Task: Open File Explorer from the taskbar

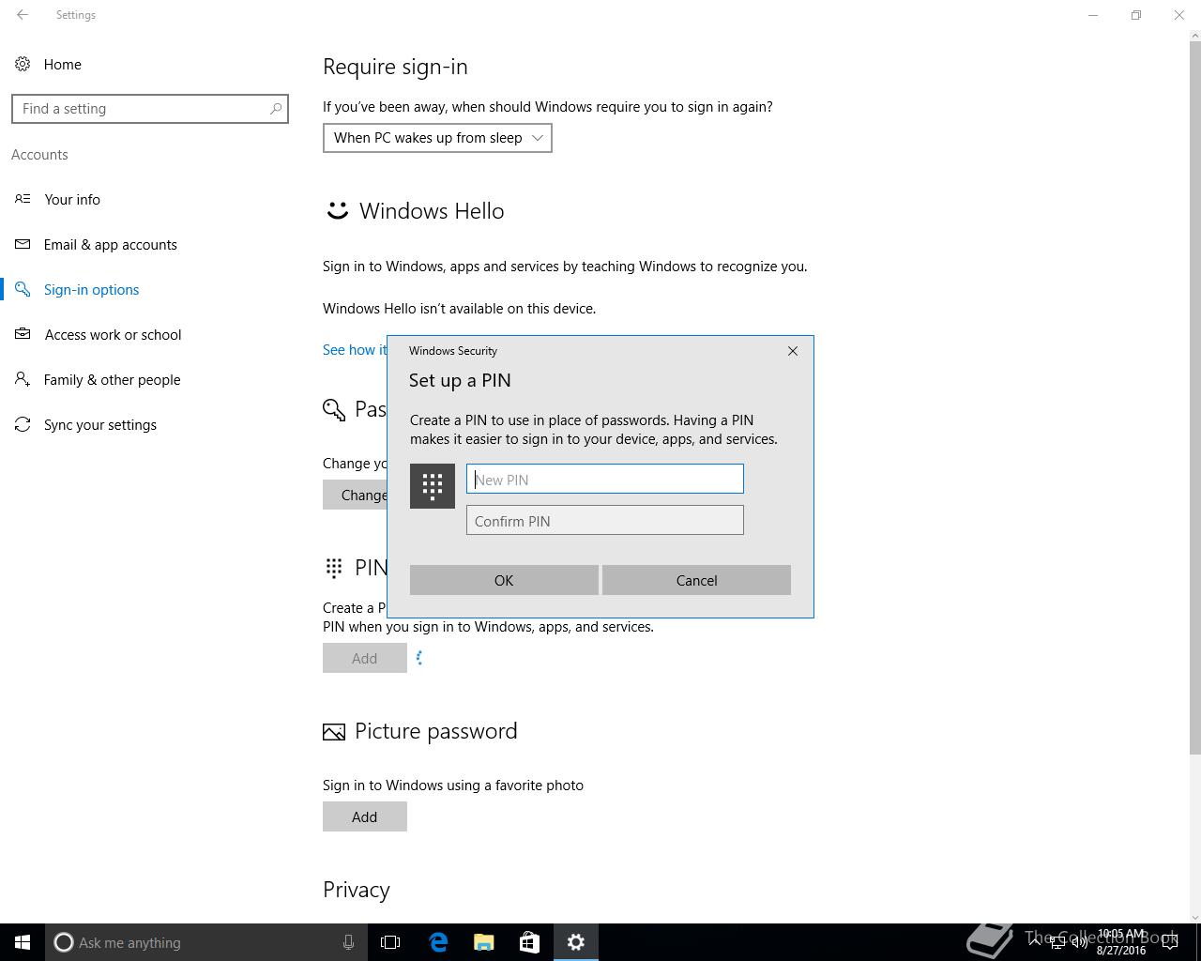Action: point(483,942)
